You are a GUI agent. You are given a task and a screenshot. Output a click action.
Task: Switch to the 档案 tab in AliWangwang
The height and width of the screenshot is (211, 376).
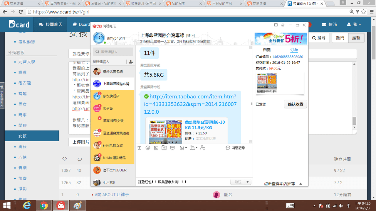267,50
